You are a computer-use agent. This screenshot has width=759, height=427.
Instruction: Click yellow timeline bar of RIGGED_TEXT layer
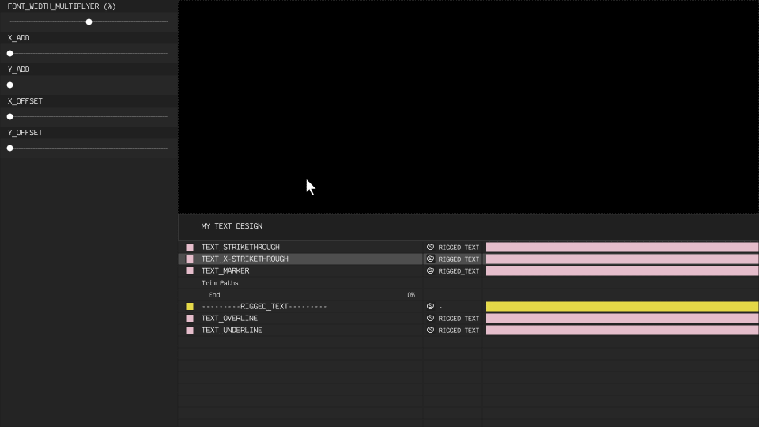pos(622,307)
